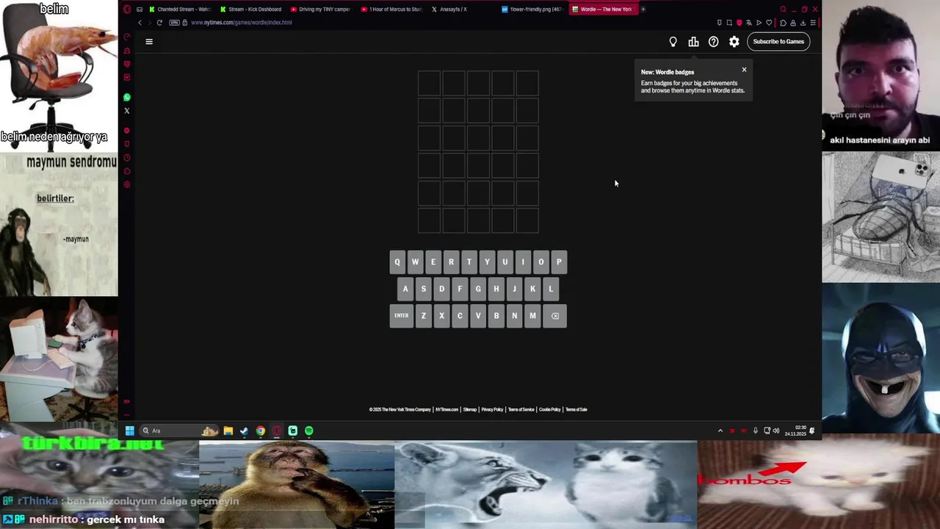Image resolution: width=940 pixels, height=529 pixels.
Task: Switch to the Driving my TINY camper tab
Action: 320,10
